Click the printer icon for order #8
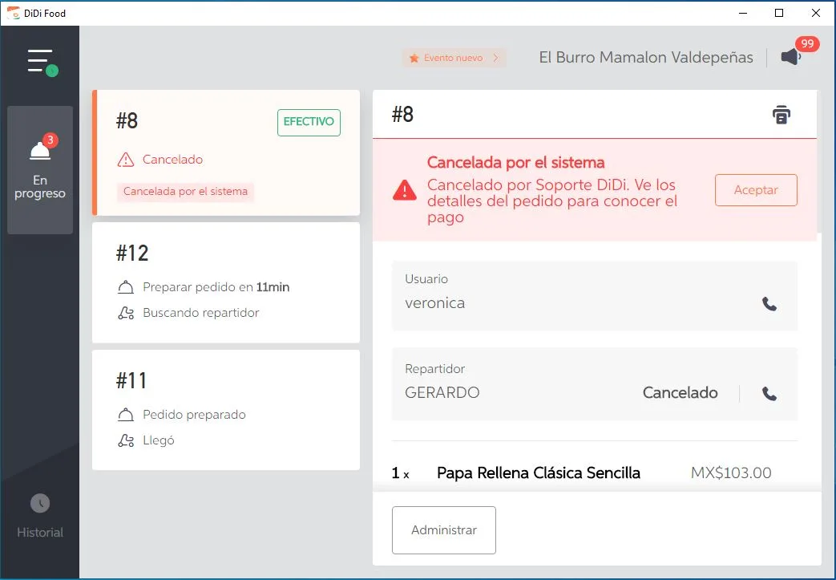This screenshot has height=580, width=836. point(781,114)
